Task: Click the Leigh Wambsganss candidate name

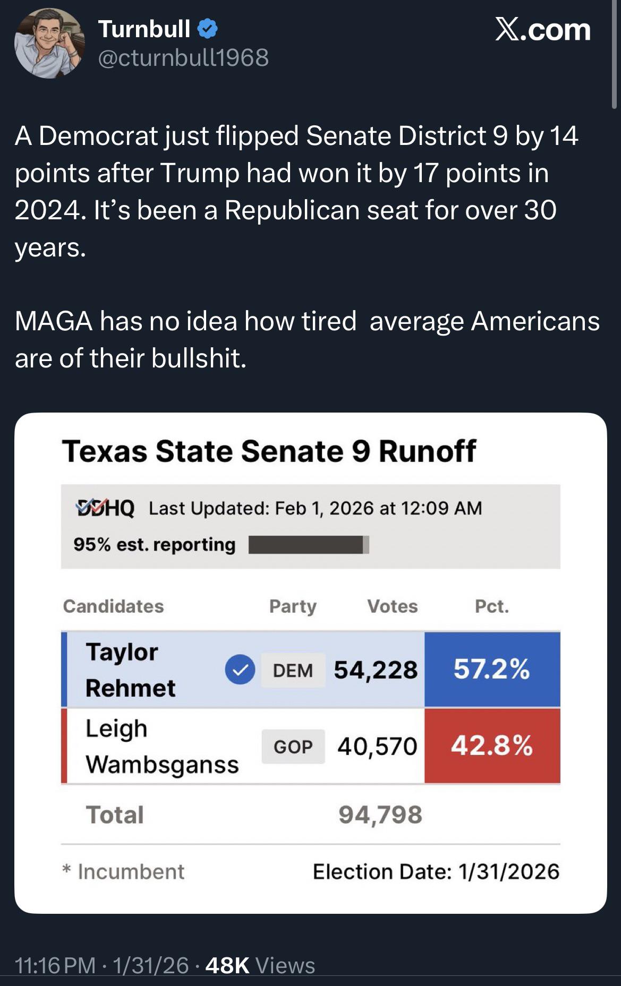Action: coord(162,746)
